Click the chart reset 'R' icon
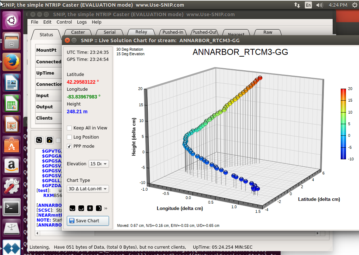 tap(90, 208)
